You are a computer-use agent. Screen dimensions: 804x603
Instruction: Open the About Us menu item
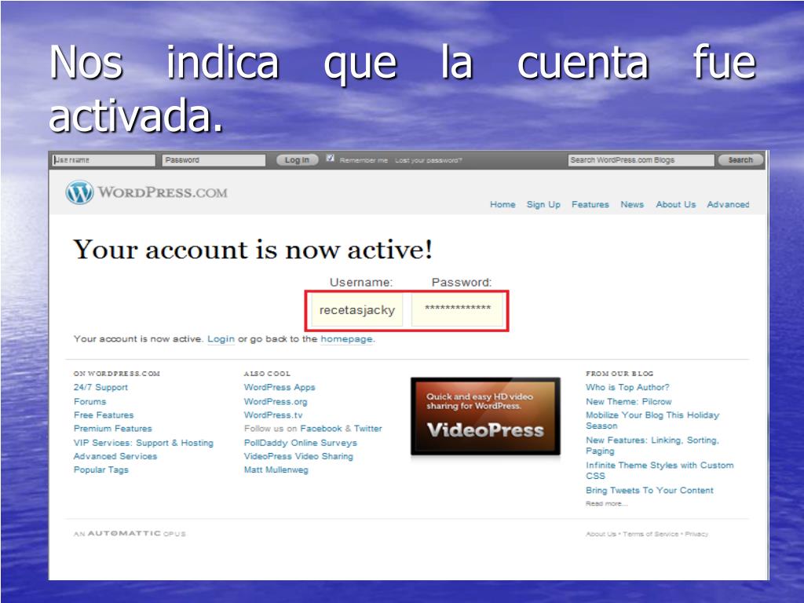(676, 205)
